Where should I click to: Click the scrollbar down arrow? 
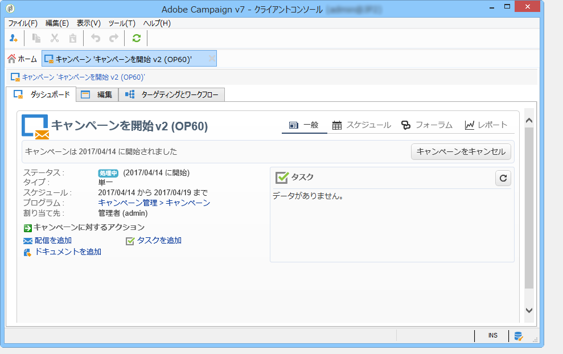click(x=529, y=310)
